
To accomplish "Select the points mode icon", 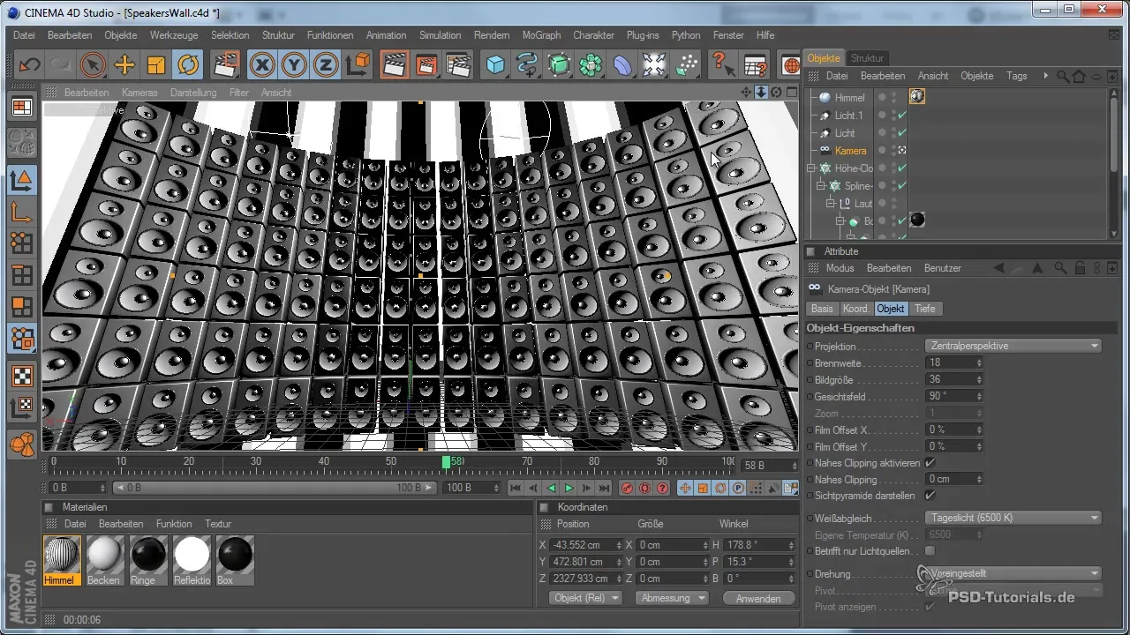I will point(22,244).
